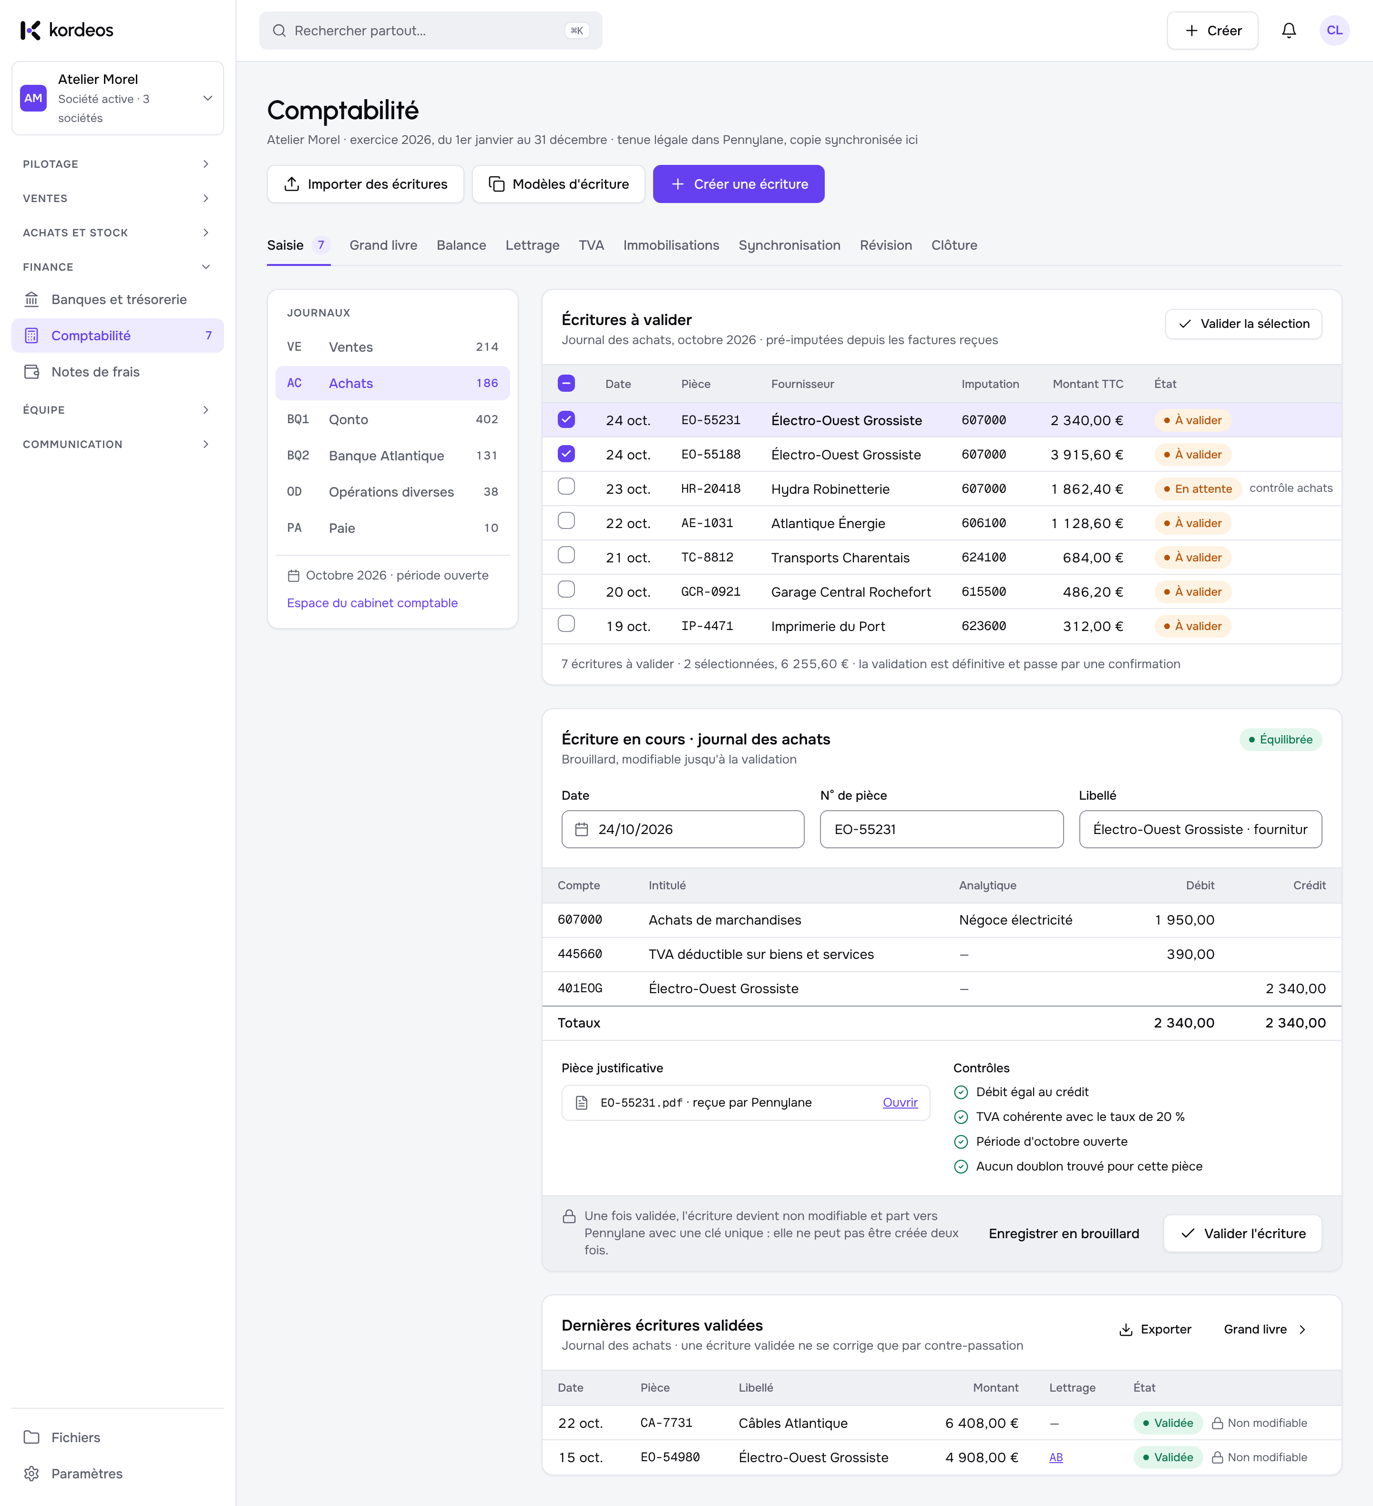The width and height of the screenshot is (1373, 1506).
Task: Click Valider l'écriture button
Action: pos(1242,1233)
